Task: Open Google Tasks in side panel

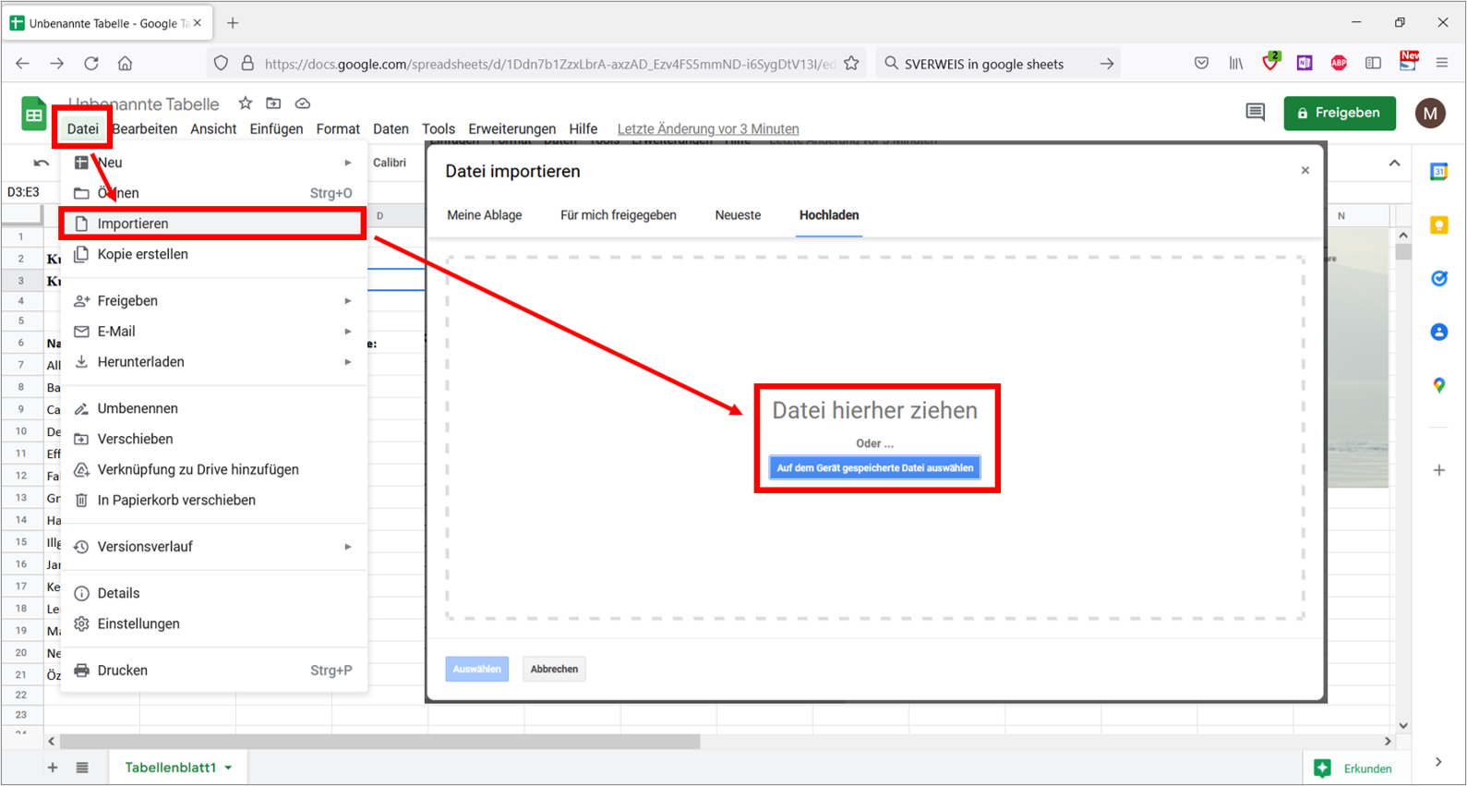Action: (1438, 278)
